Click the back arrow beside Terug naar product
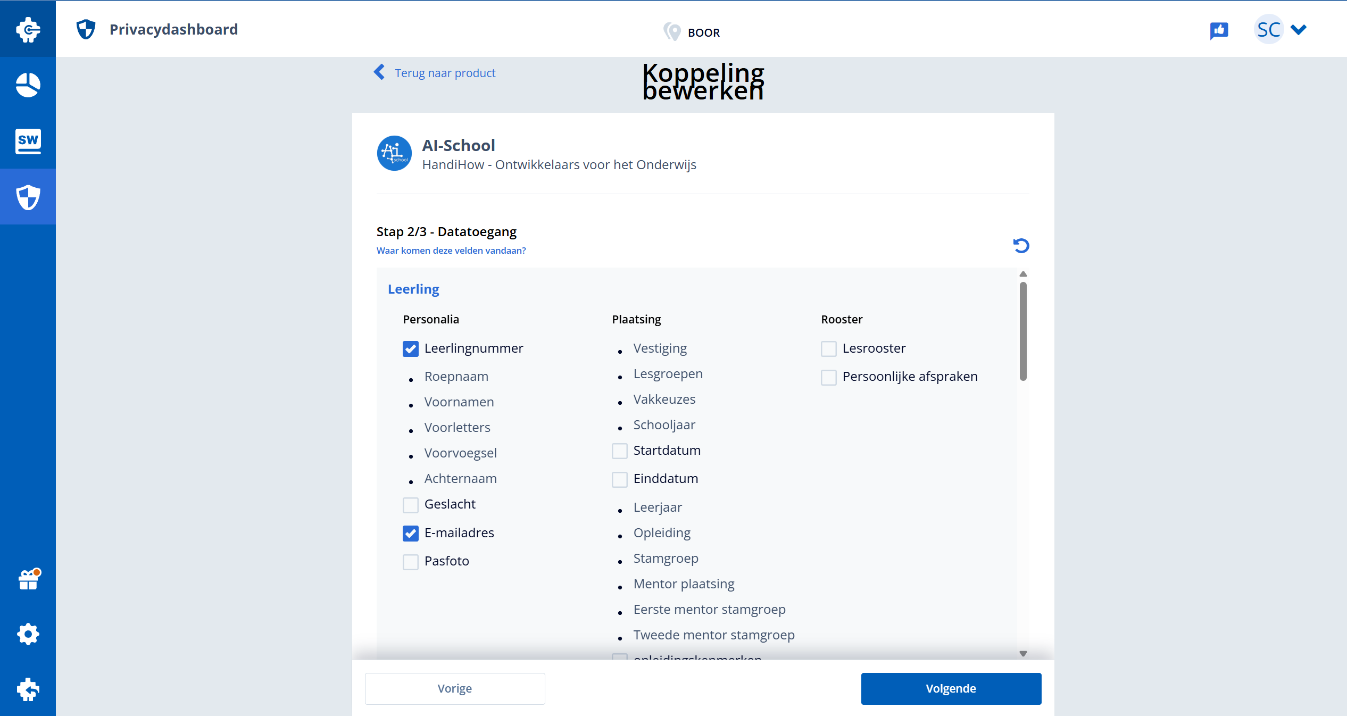This screenshot has height=716, width=1347. pos(379,72)
